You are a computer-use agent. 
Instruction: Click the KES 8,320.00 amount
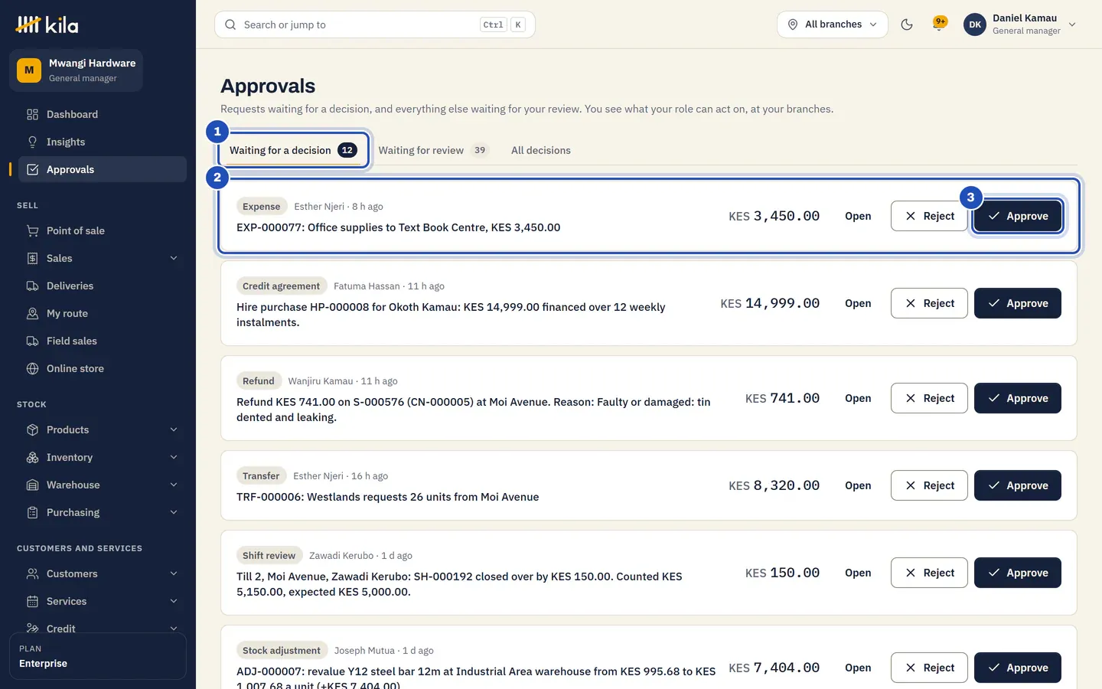pos(774,485)
